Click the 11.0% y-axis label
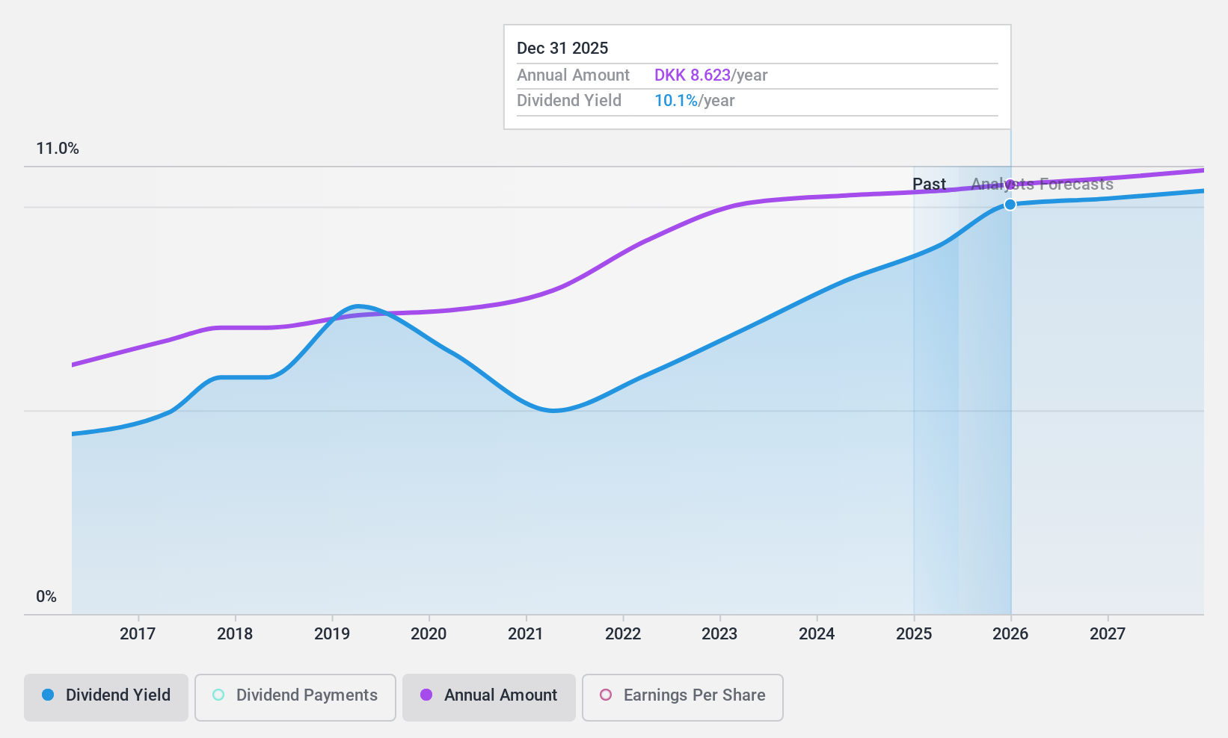This screenshot has width=1228, height=738. click(x=58, y=149)
